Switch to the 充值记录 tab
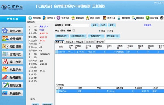164x105 pixels. click(69, 42)
